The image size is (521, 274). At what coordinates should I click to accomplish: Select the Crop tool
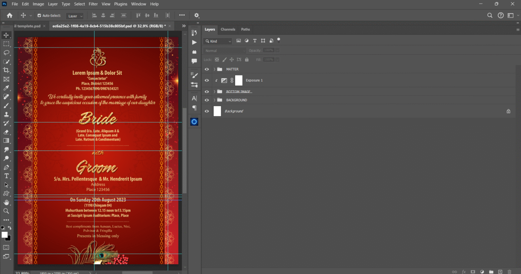[7, 70]
